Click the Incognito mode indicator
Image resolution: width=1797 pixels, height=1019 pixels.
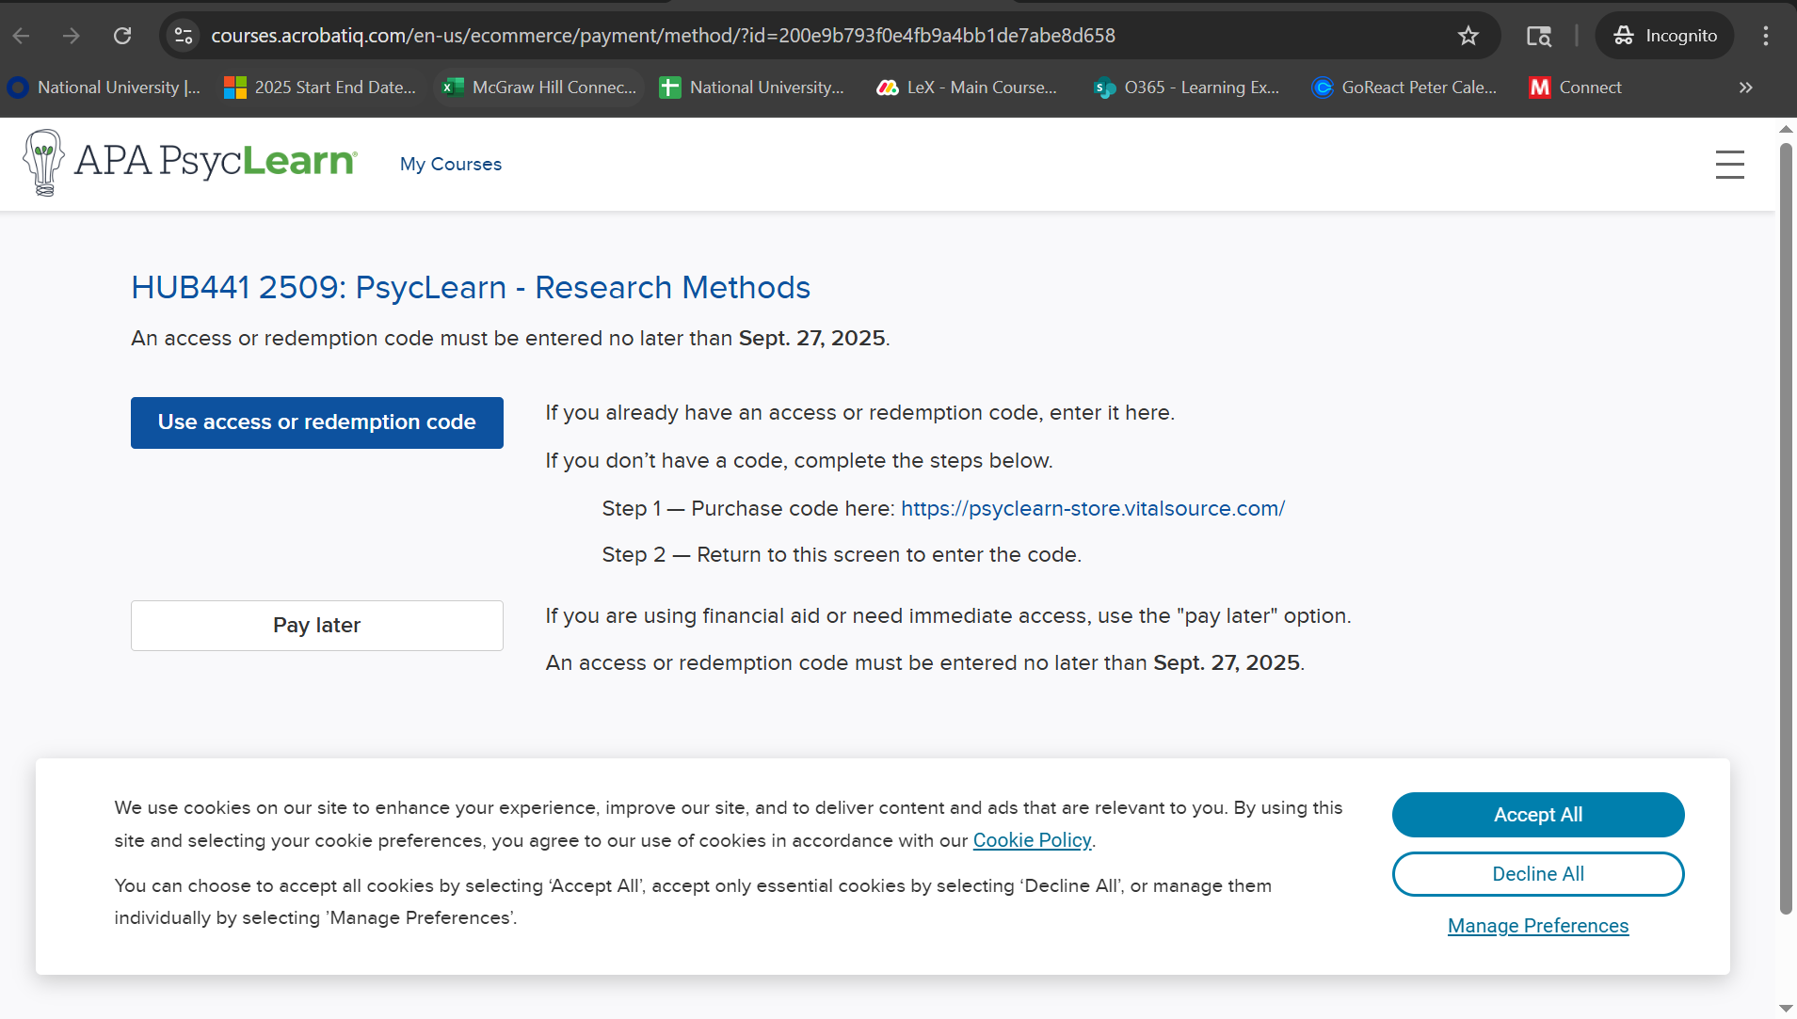click(1664, 36)
